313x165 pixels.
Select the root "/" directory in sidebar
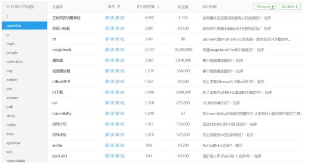click(x=7, y=16)
